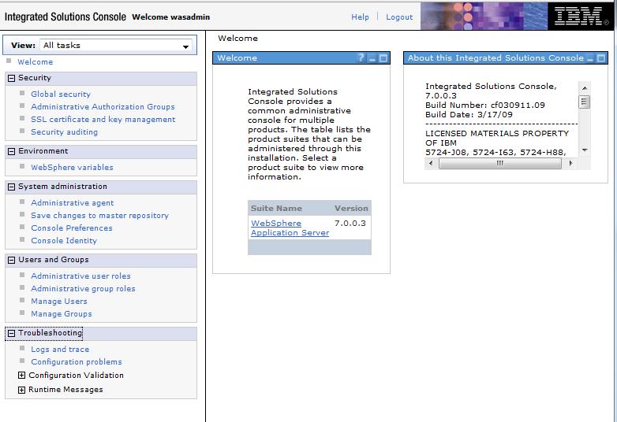Open the View All tasks dropdown
The height and width of the screenshot is (422, 617).
click(x=116, y=46)
